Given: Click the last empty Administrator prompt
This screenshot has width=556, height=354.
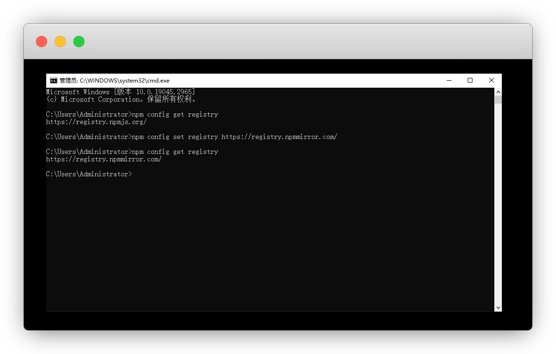Looking at the screenshot, I should (89, 174).
